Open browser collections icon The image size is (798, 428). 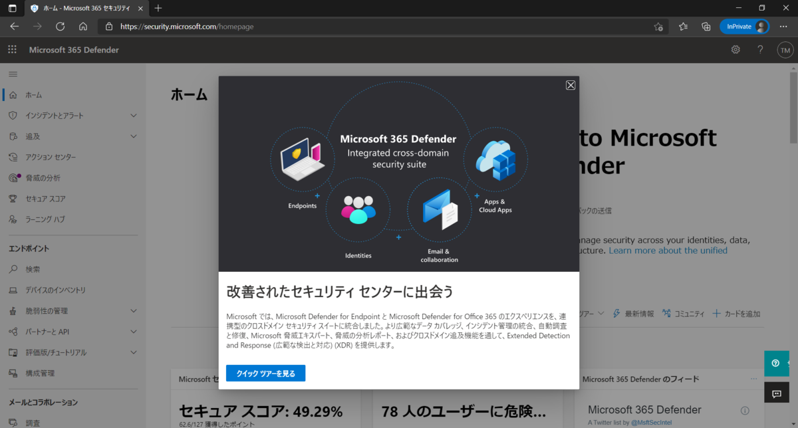(706, 27)
